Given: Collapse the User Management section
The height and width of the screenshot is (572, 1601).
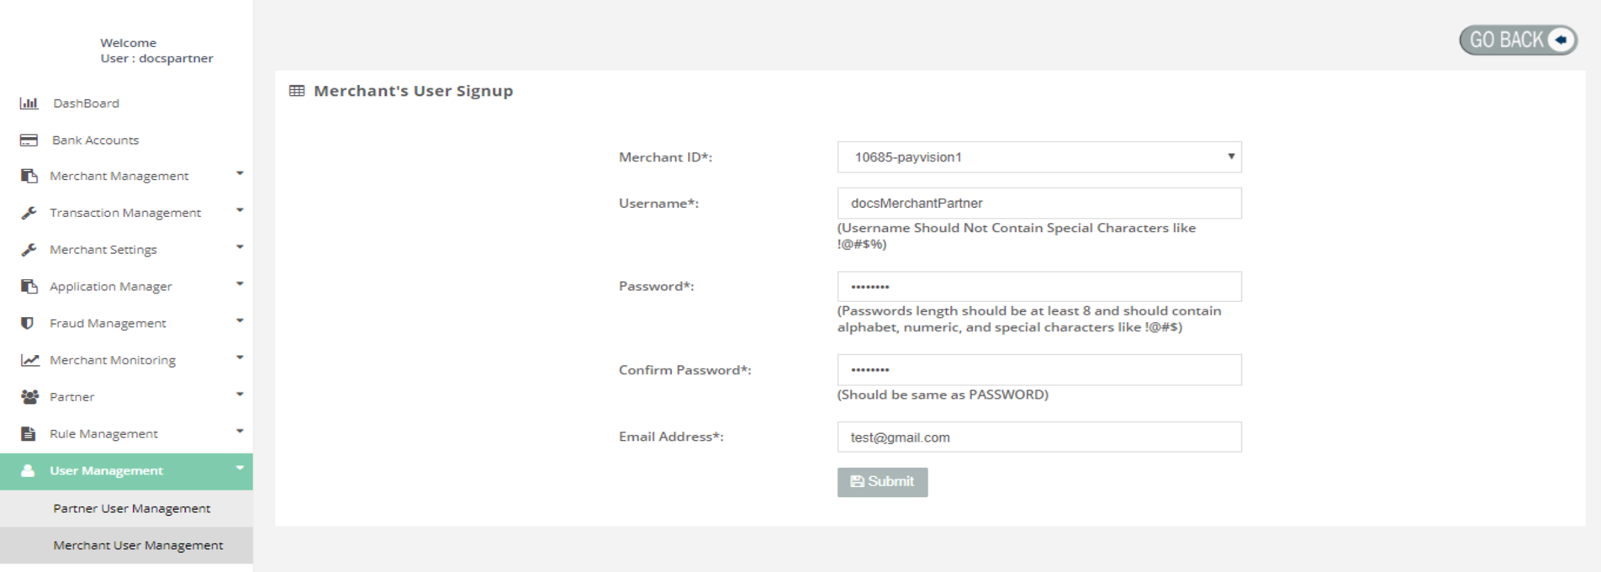Looking at the screenshot, I should (240, 469).
